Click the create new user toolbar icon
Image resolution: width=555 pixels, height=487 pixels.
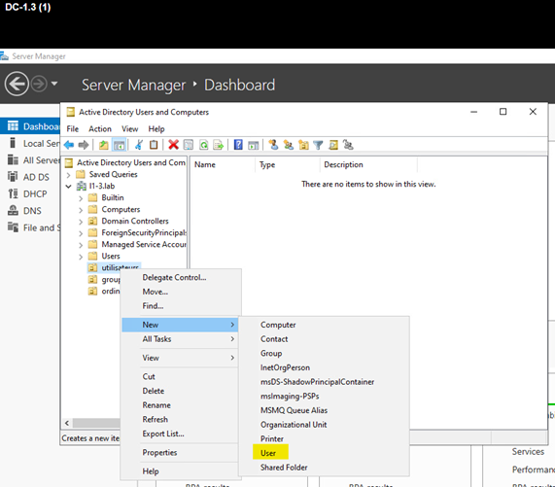click(x=273, y=145)
